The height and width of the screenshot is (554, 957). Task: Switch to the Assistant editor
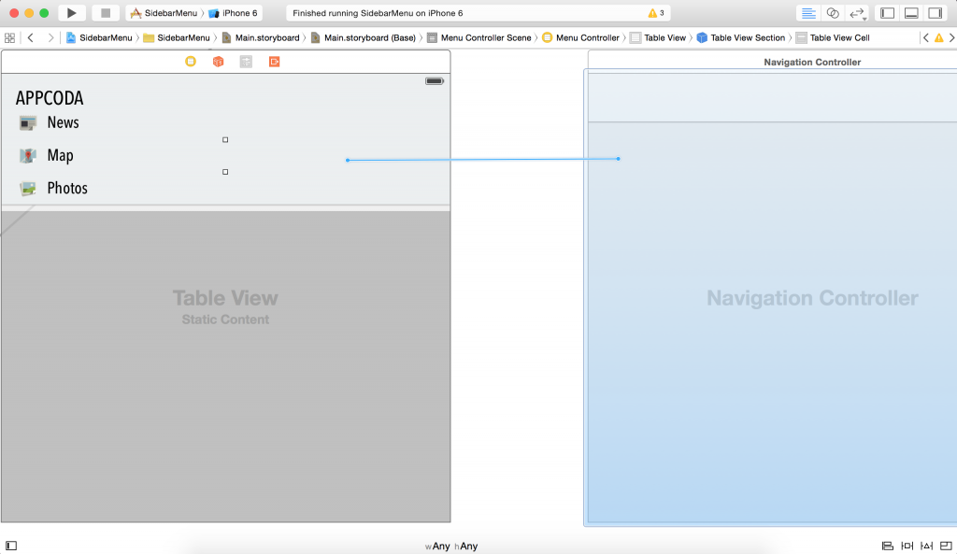coord(833,13)
